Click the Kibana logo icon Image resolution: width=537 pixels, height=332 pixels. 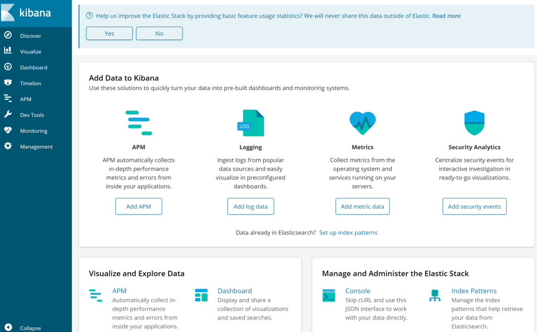tap(7, 13)
